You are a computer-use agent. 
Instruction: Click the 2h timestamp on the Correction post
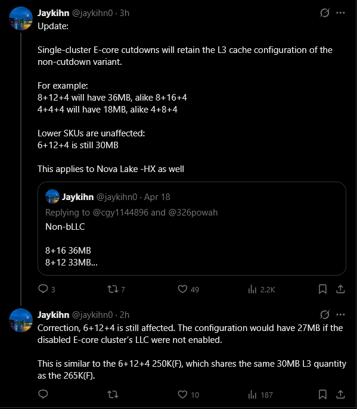(125, 315)
